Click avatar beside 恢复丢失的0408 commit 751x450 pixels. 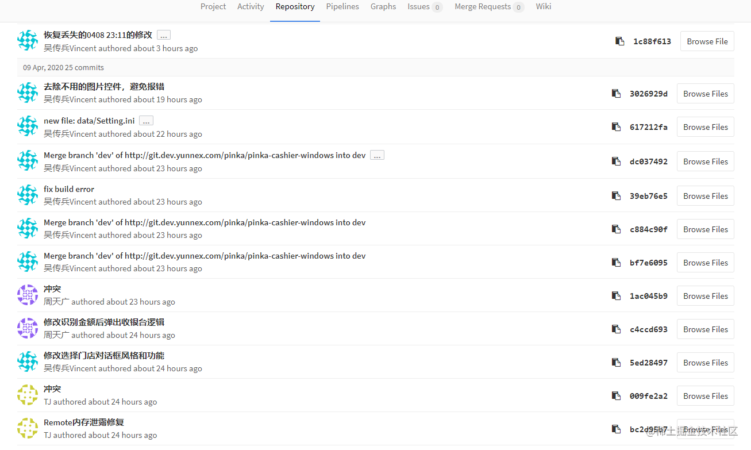tap(28, 40)
